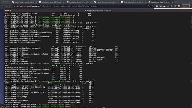192x108 pixels.
Task: Open a new browser tab with plus button
Action: (x=177, y=2)
